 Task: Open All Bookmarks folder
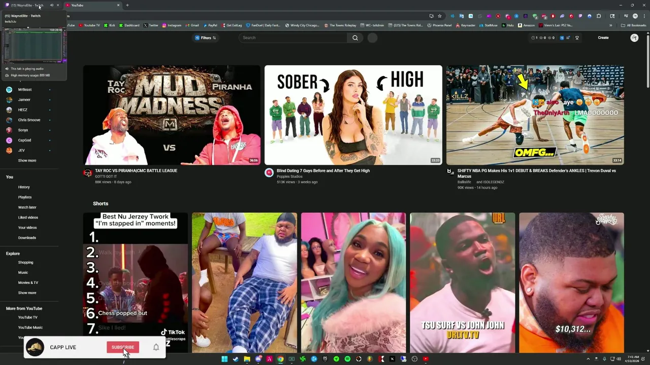click(x=634, y=25)
